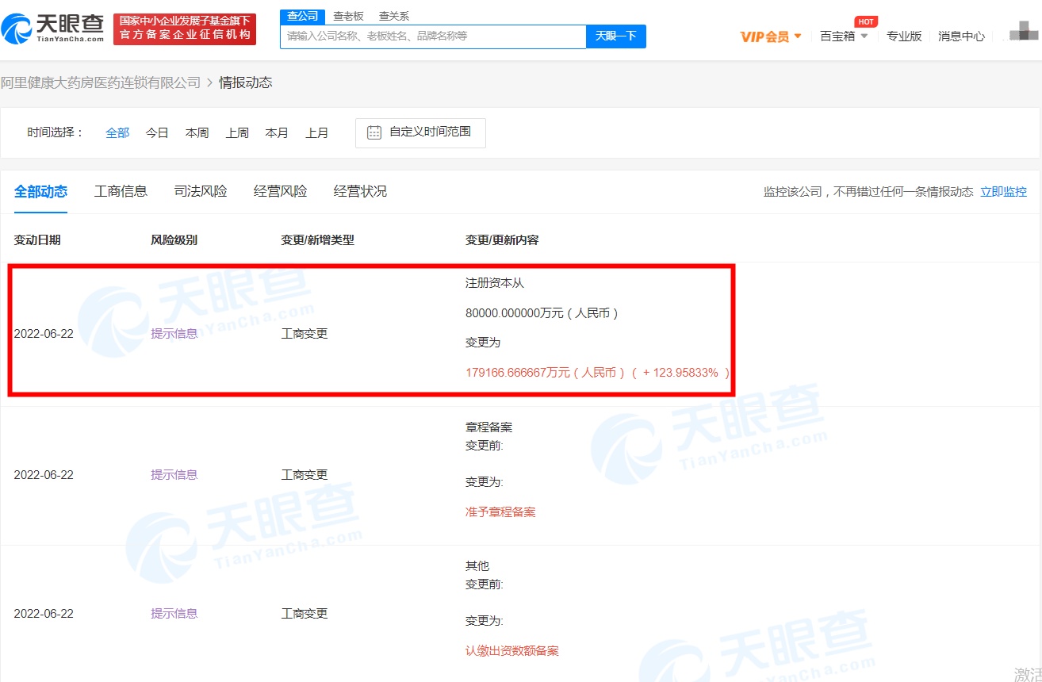The height and width of the screenshot is (682, 1042).
Task: Open 消息中心
Action: point(961,36)
